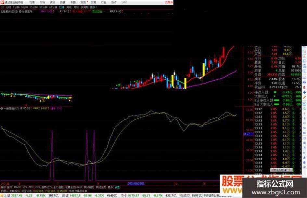Select the 私募主图 indicator tab
This screenshot has width=307, height=198.
(70, 187)
